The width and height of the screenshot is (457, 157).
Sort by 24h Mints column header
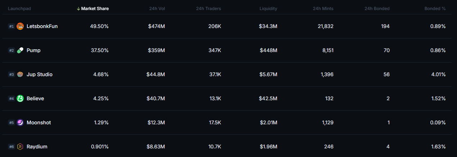(323, 9)
